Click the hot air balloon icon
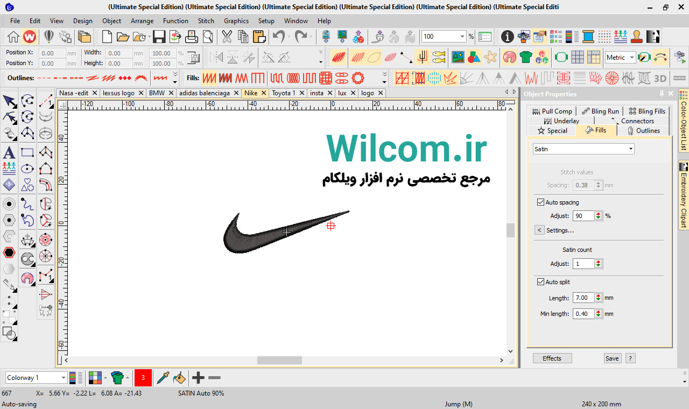 [x=49, y=37]
